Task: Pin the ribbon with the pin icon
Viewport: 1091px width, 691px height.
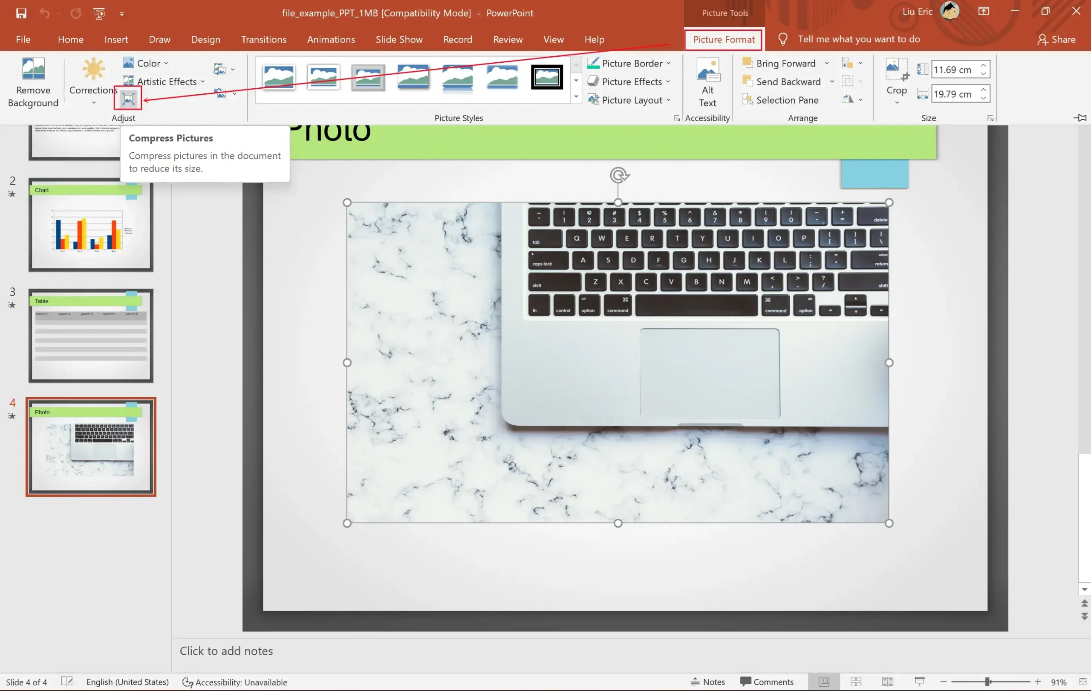Action: (x=1080, y=118)
